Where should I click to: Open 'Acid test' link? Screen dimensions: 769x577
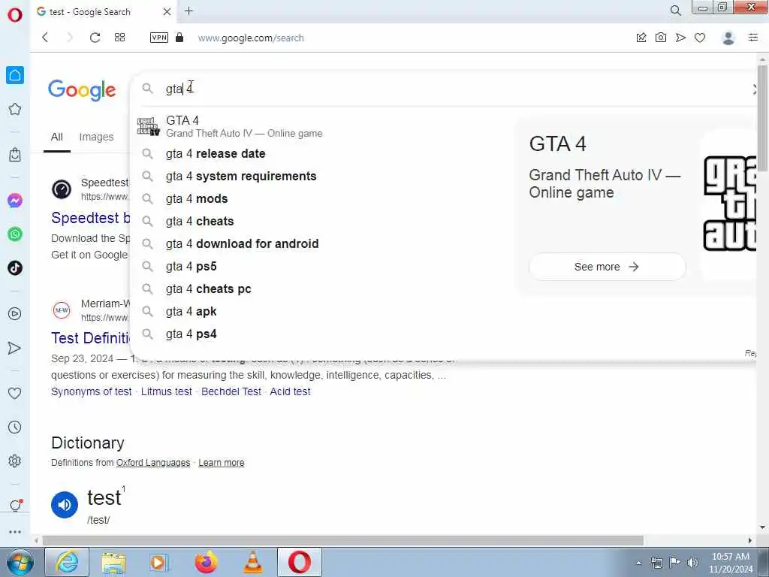(290, 391)
